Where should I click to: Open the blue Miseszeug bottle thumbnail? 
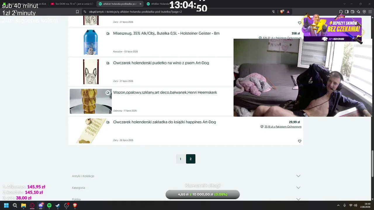coord(91,42)
